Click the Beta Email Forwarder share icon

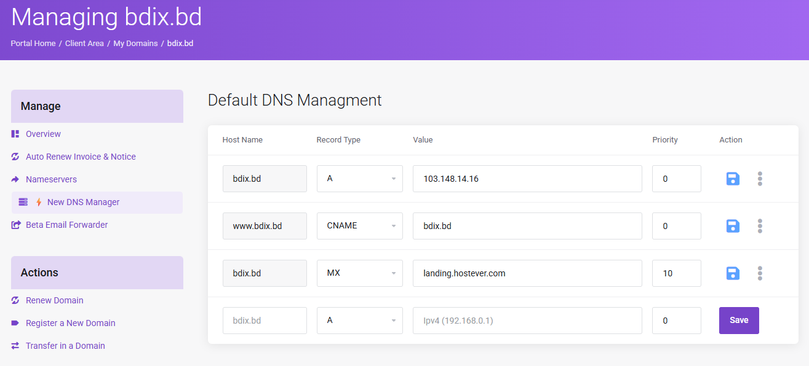pos(15,225)
